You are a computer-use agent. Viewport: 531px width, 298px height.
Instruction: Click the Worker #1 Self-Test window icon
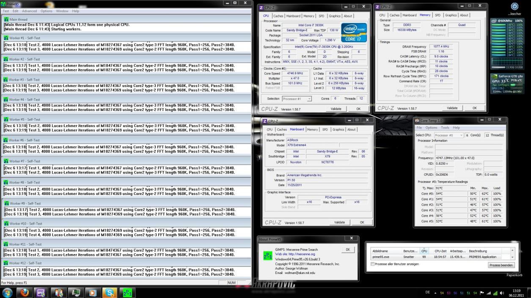pos(6,38)
